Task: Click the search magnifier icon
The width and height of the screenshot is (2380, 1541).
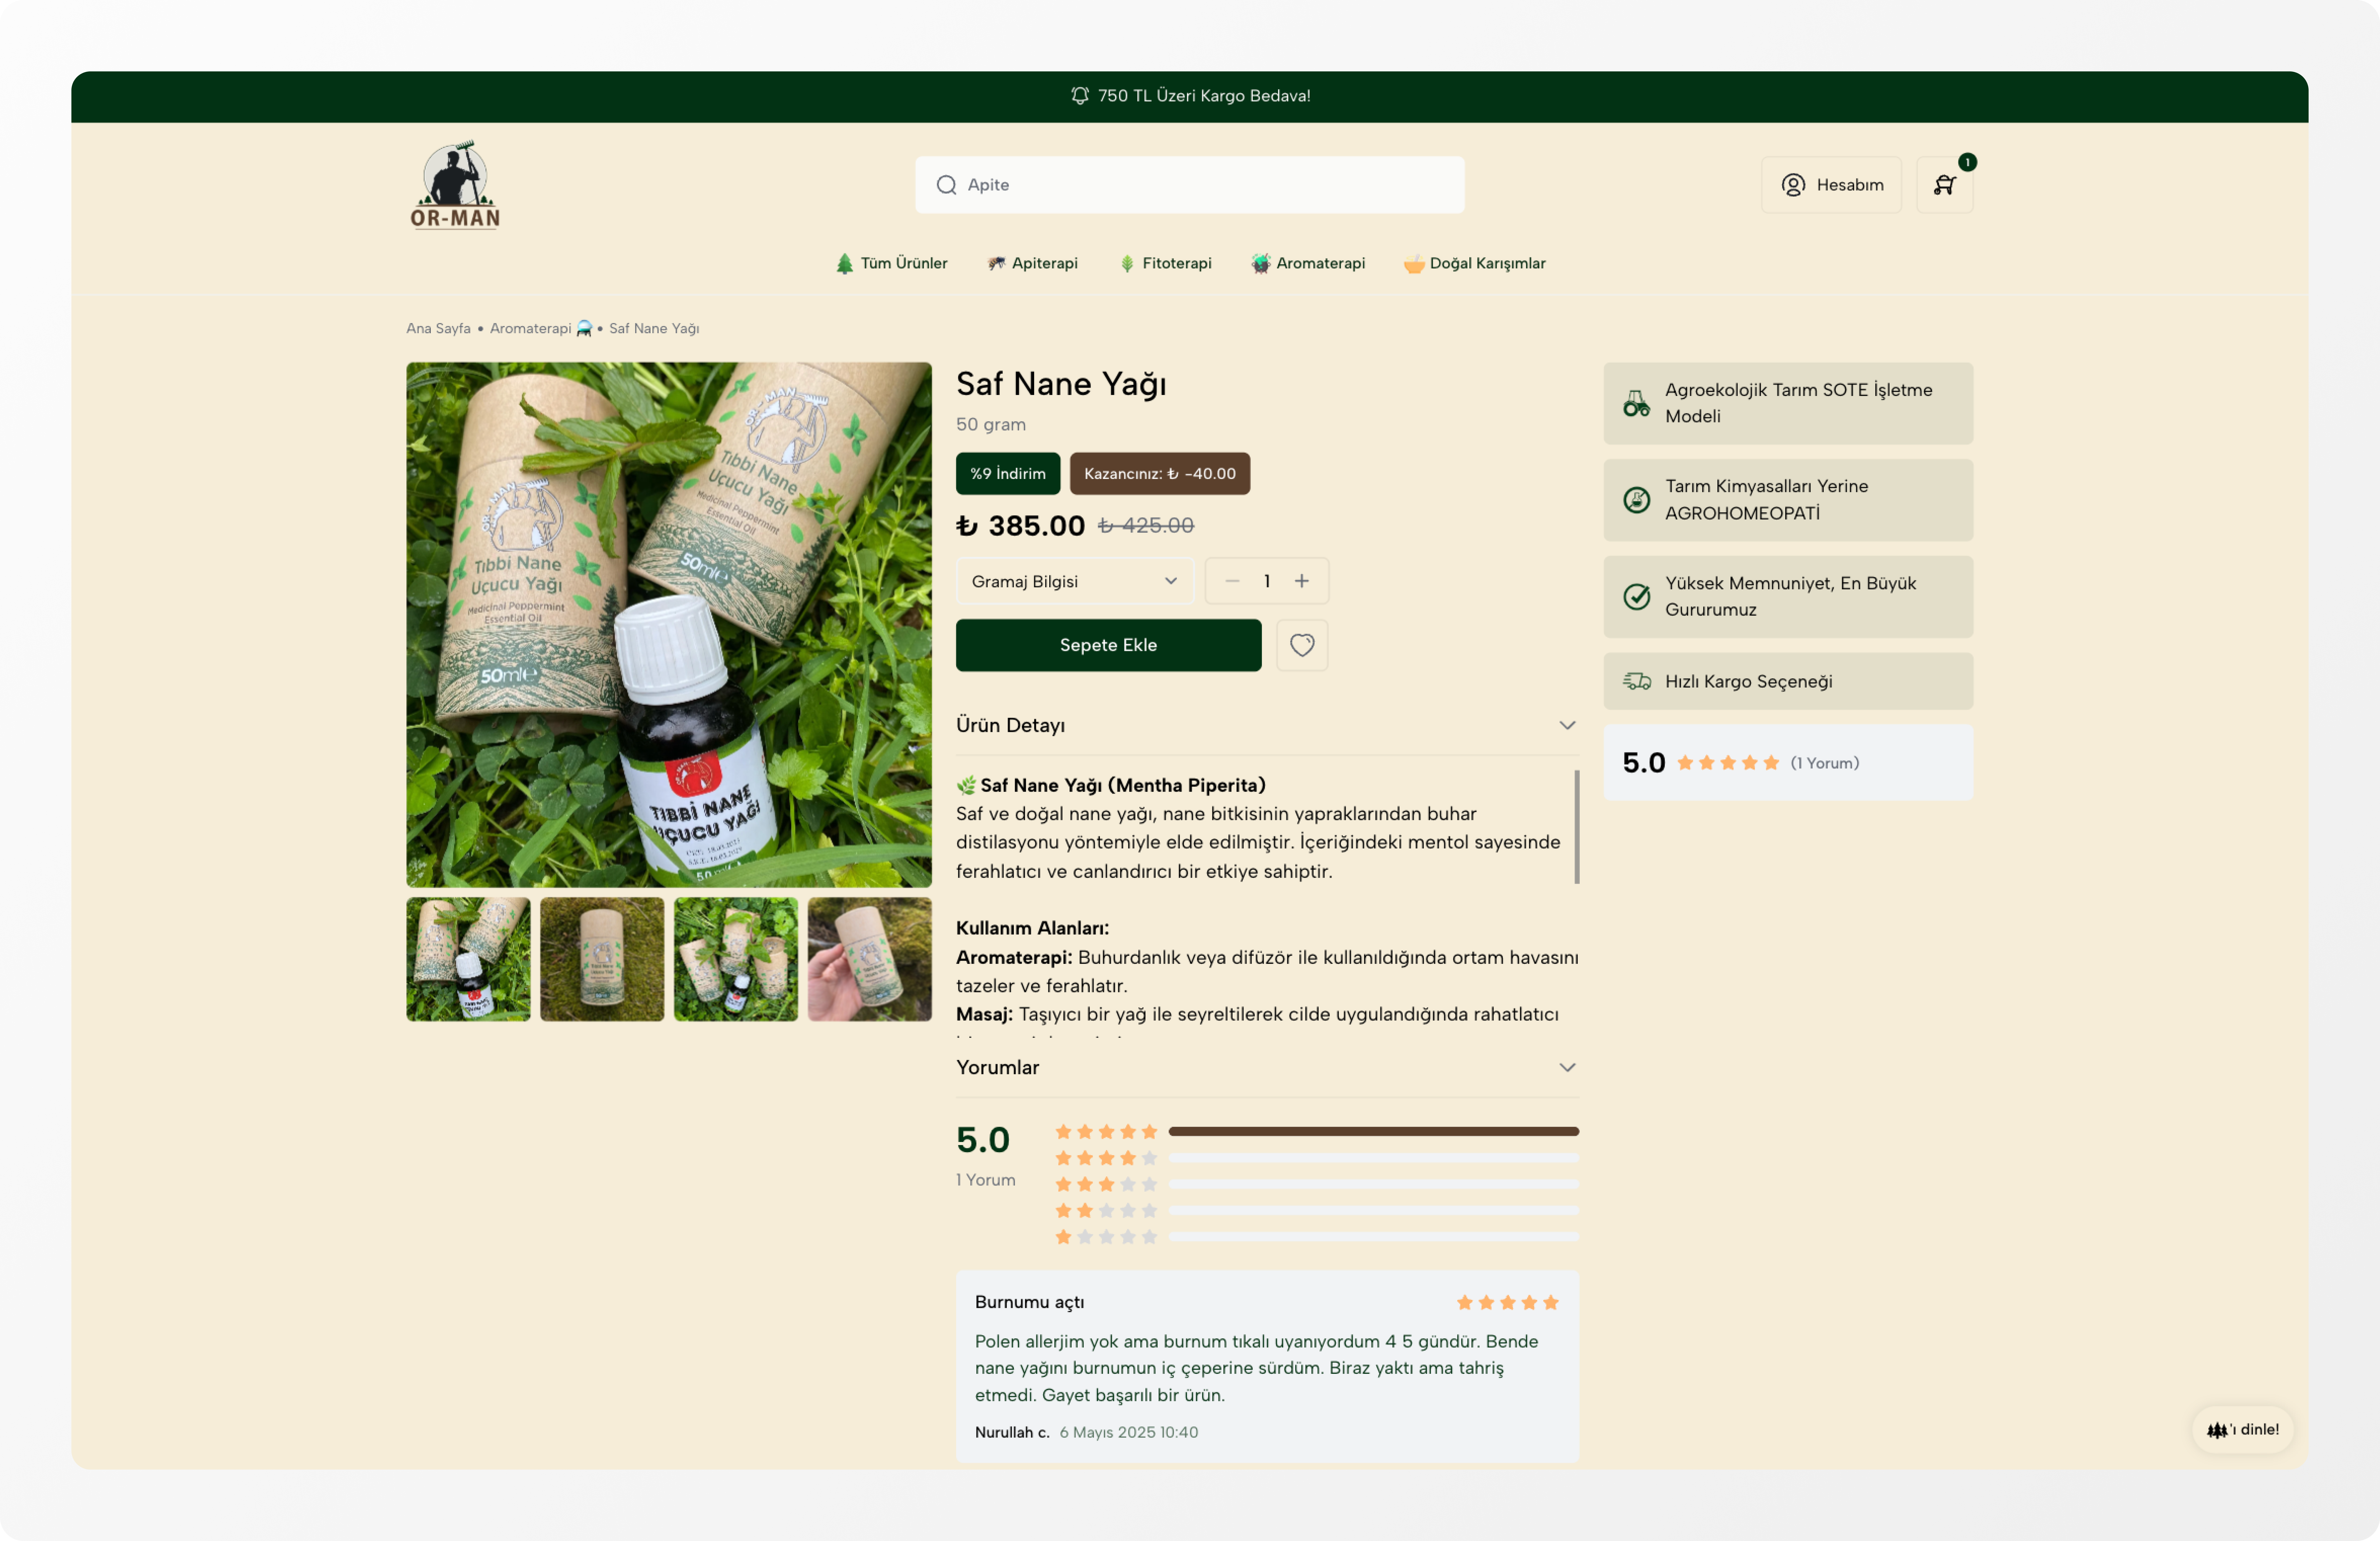Action: pos(946,185)
